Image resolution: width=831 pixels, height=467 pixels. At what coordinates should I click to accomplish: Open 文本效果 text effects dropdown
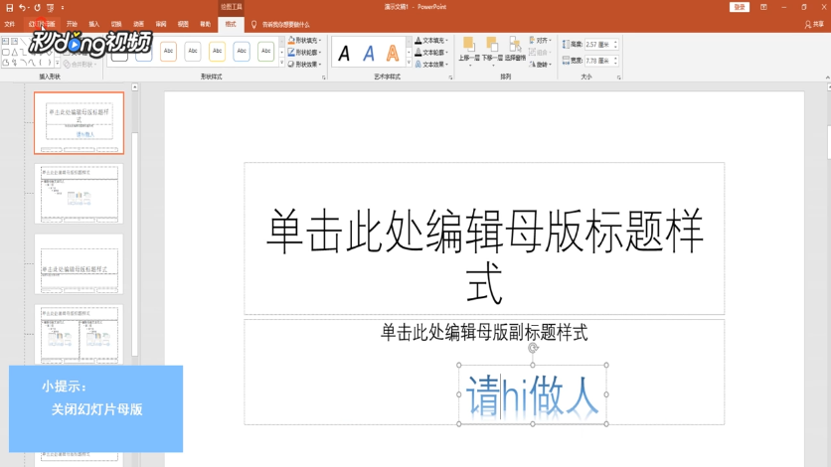[x=431, y=64]
